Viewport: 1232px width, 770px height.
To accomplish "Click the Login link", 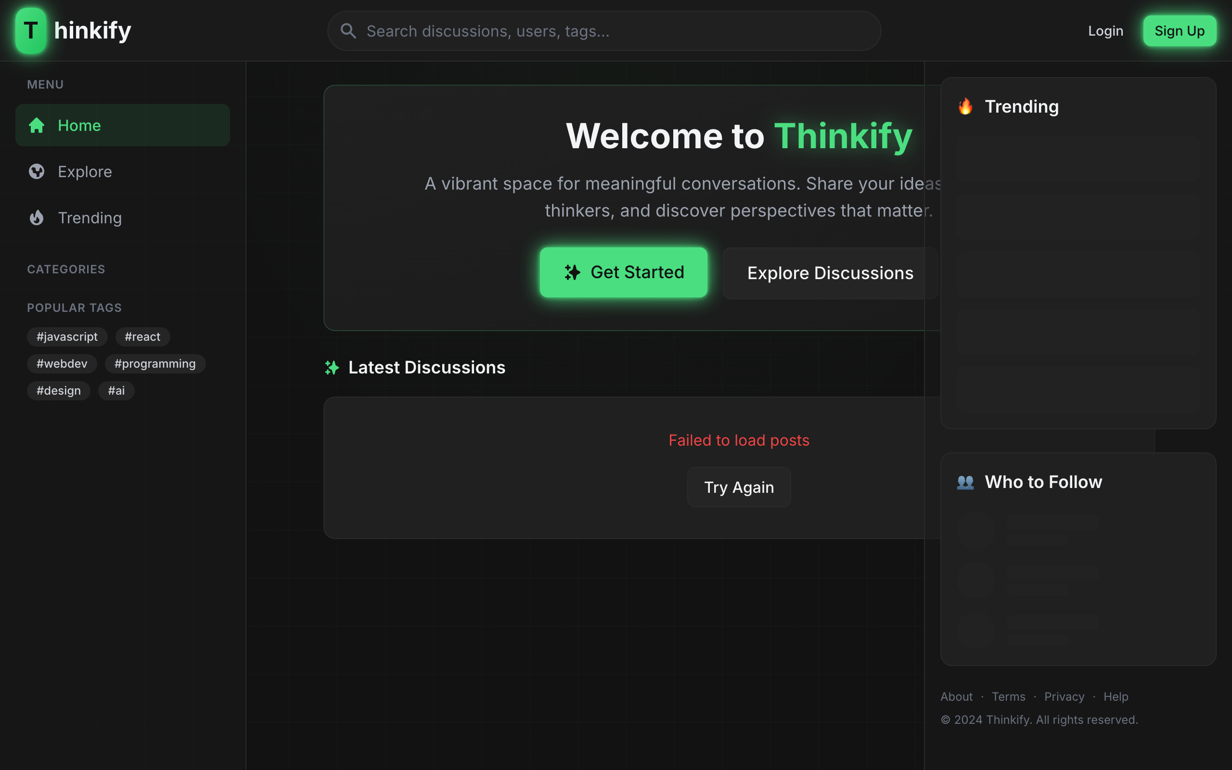I will point(1105,30).
